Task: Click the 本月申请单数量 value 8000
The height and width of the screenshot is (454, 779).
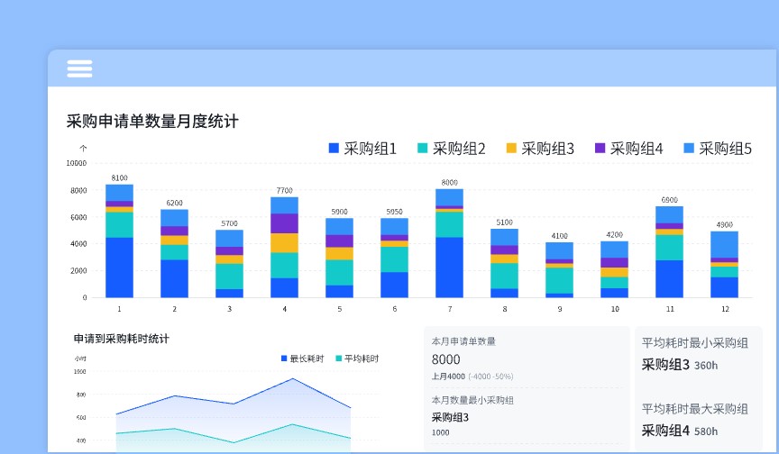Action: coord(445,359)
